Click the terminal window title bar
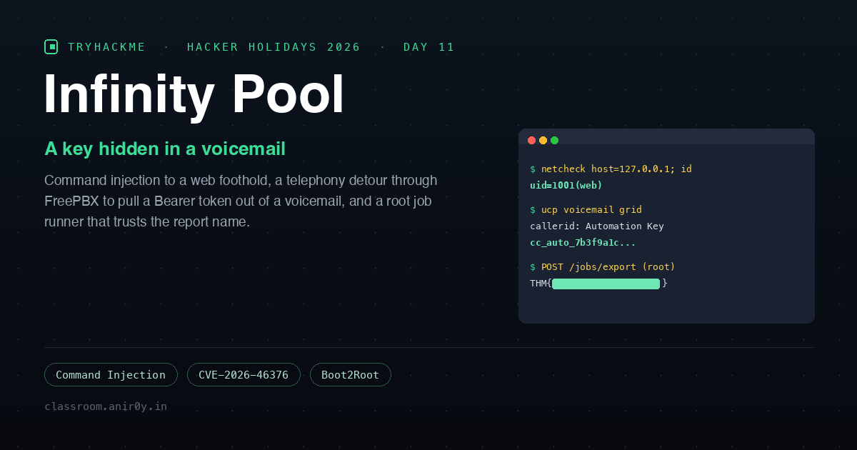 click(x=666, y=136)
